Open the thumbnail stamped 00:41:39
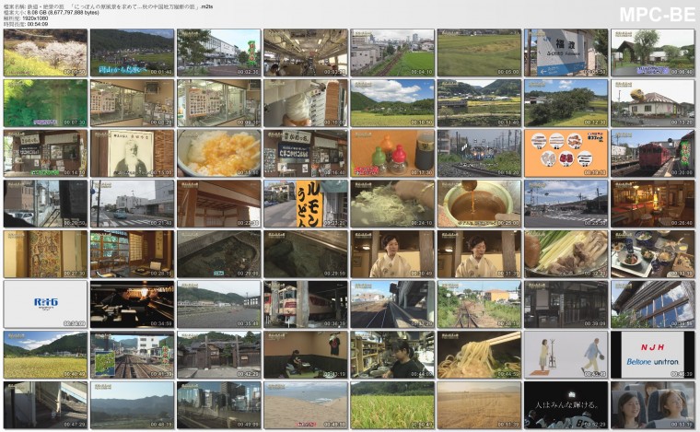Screen dimensions: 700x432 pos(132,355)
